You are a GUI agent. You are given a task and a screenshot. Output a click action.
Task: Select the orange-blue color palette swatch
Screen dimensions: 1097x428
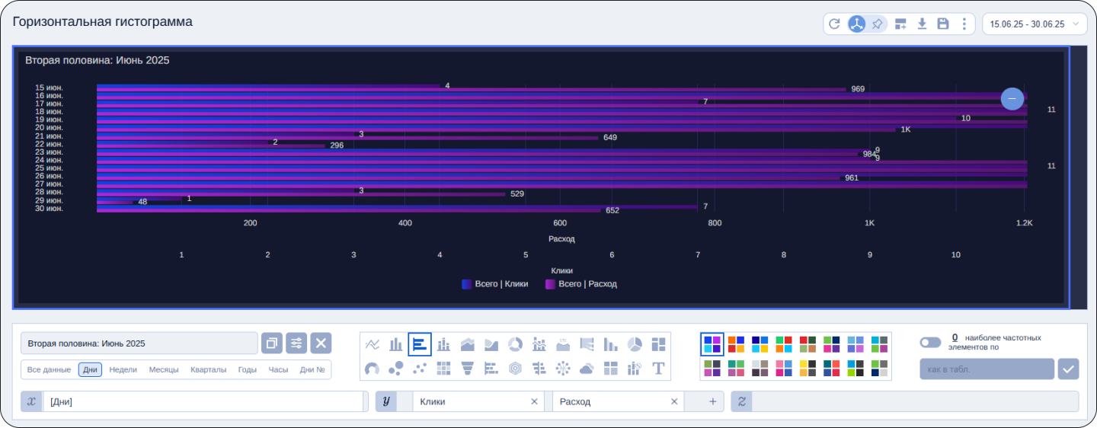point(736,344)
